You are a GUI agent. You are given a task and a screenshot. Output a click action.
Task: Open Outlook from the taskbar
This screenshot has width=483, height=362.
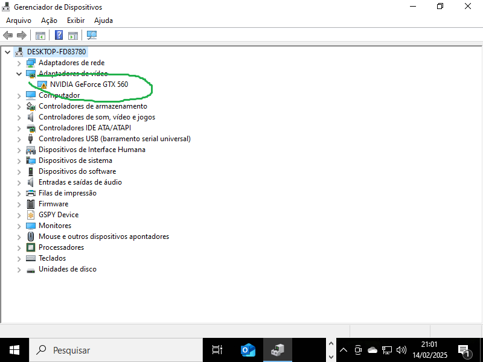(248, 350)
